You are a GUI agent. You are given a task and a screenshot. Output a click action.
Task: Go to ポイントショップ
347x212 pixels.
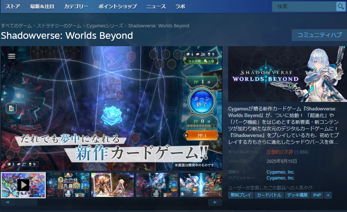point(117,6)
